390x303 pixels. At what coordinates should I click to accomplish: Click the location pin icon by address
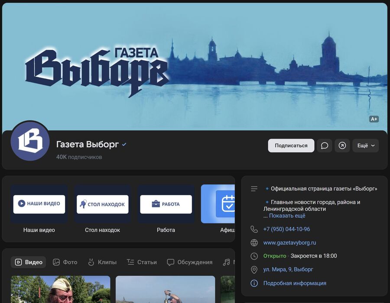(x=254, y=270)
